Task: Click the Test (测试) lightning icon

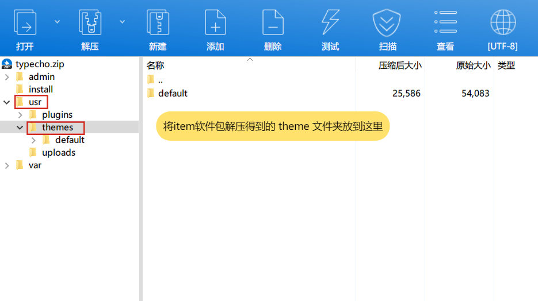Action: click(330, 23)
